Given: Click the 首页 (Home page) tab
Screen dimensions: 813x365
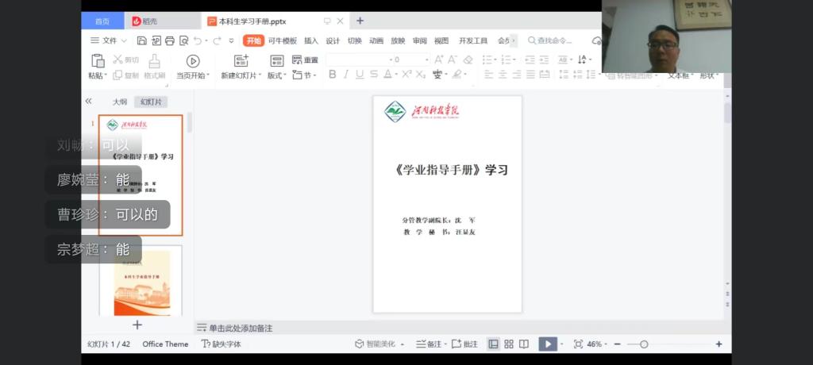Looking at the screenshot, I should 102,21.
